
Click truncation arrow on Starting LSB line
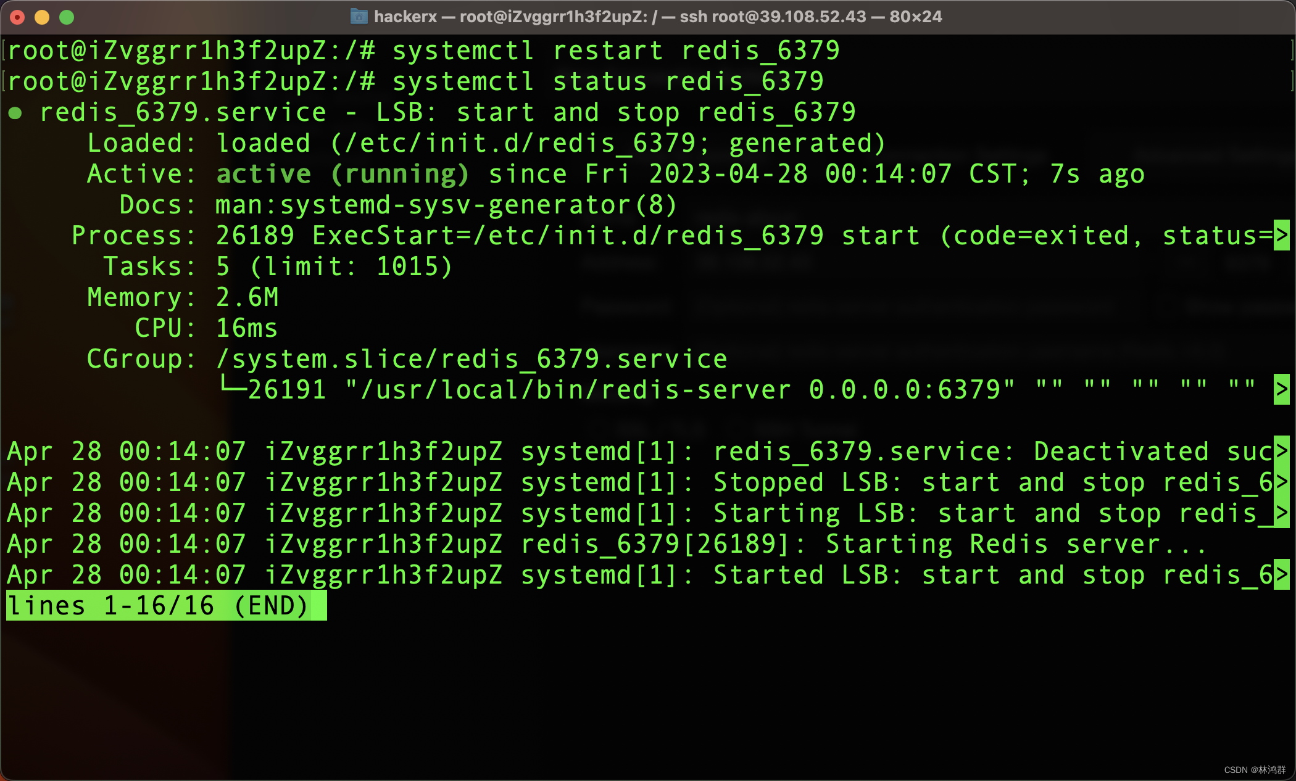click(x=1281, y=513)
